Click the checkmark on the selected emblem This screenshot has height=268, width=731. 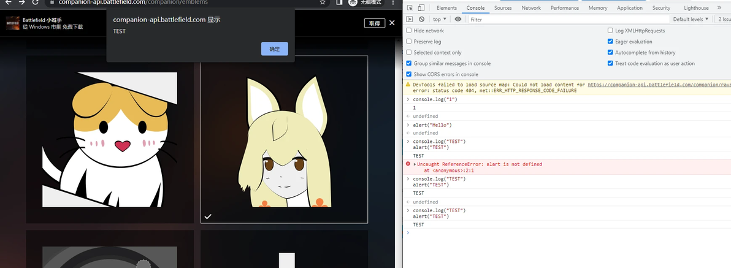(208, 216)
